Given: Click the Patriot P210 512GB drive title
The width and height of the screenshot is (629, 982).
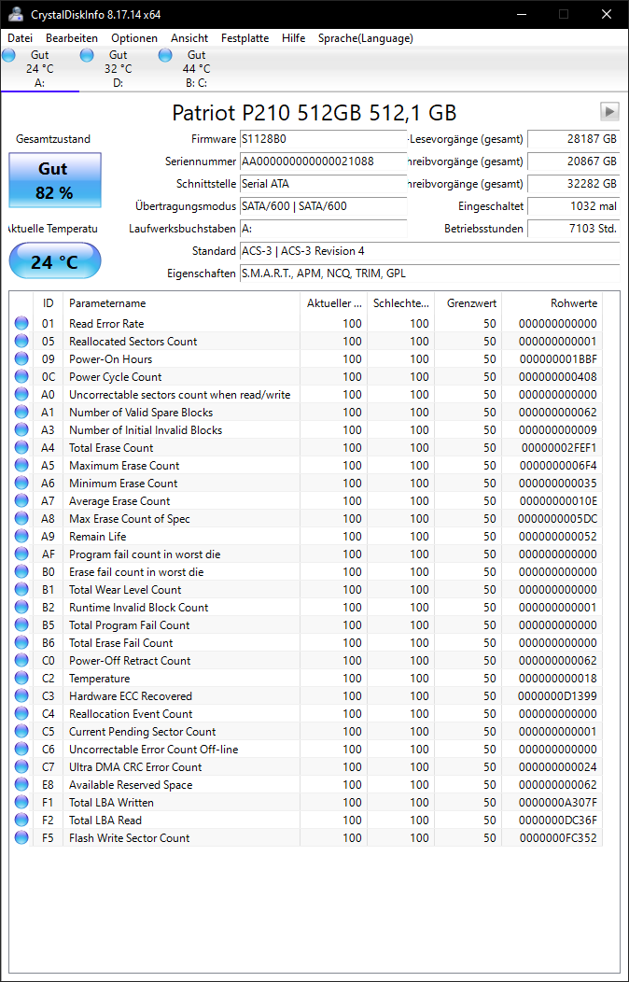Looking at the screenshot, I should [314, 113].
